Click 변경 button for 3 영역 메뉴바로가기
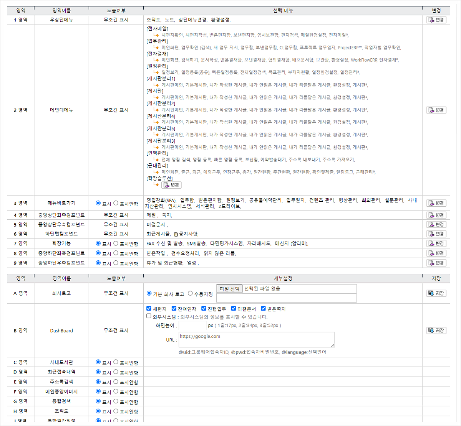 [436, 203]
